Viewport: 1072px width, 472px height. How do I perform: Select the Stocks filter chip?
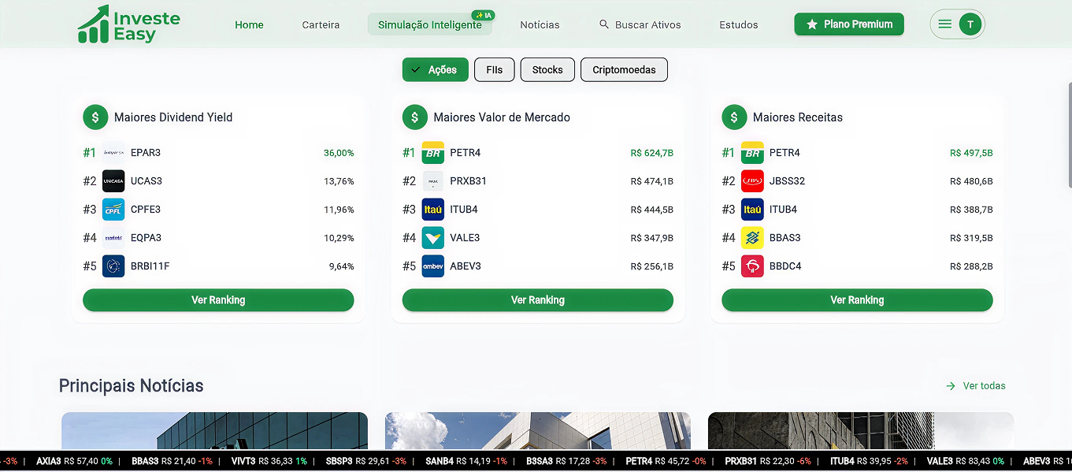[547, 69]
